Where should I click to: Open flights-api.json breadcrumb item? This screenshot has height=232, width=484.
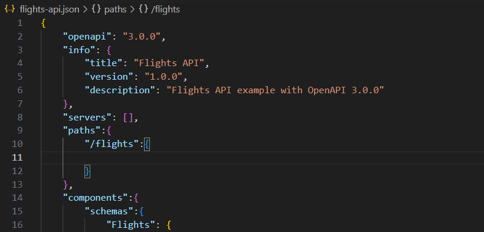click(x=50, y=9)
